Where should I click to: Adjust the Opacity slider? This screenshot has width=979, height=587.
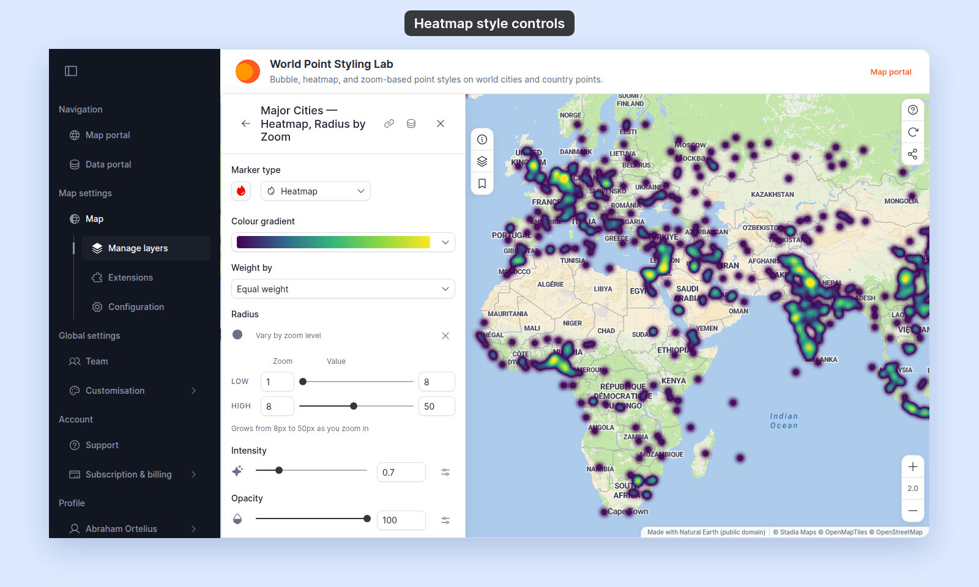tap(311, 519)
